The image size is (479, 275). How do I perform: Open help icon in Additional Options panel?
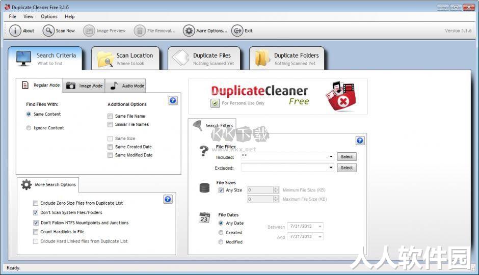(173, 100)
